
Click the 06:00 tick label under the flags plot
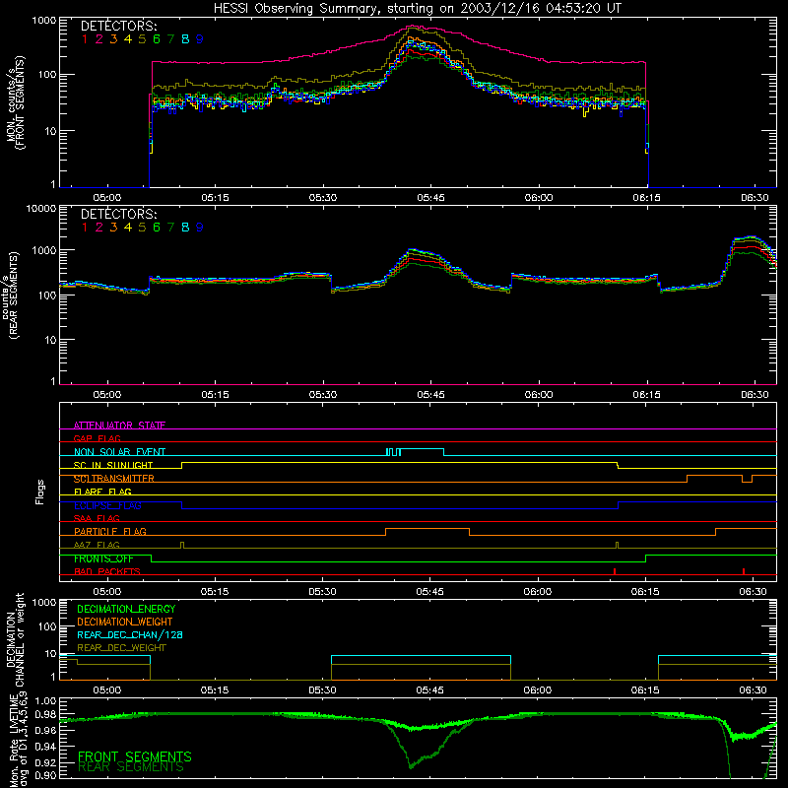[x=538, y=592]
